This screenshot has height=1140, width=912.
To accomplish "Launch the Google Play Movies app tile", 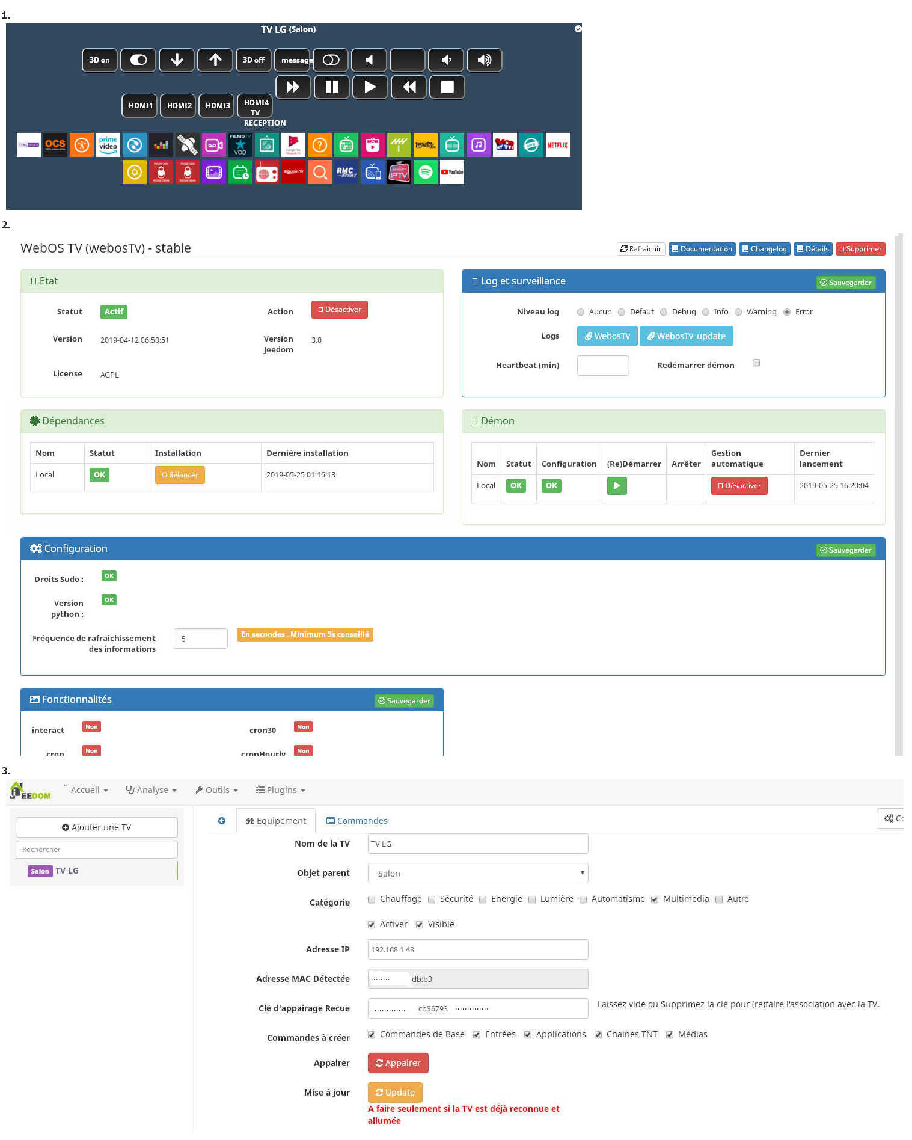I will tap(293, 145).
